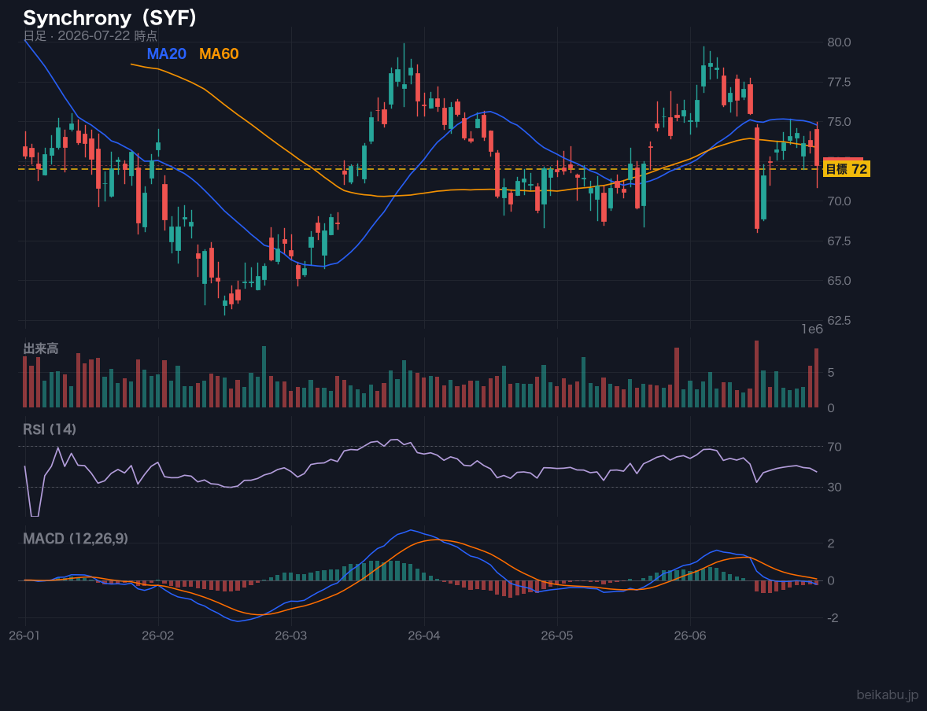Viewport: 927px width, 711px height.
Task: Click the 80.0 price axis label
Action: (839, 42)
